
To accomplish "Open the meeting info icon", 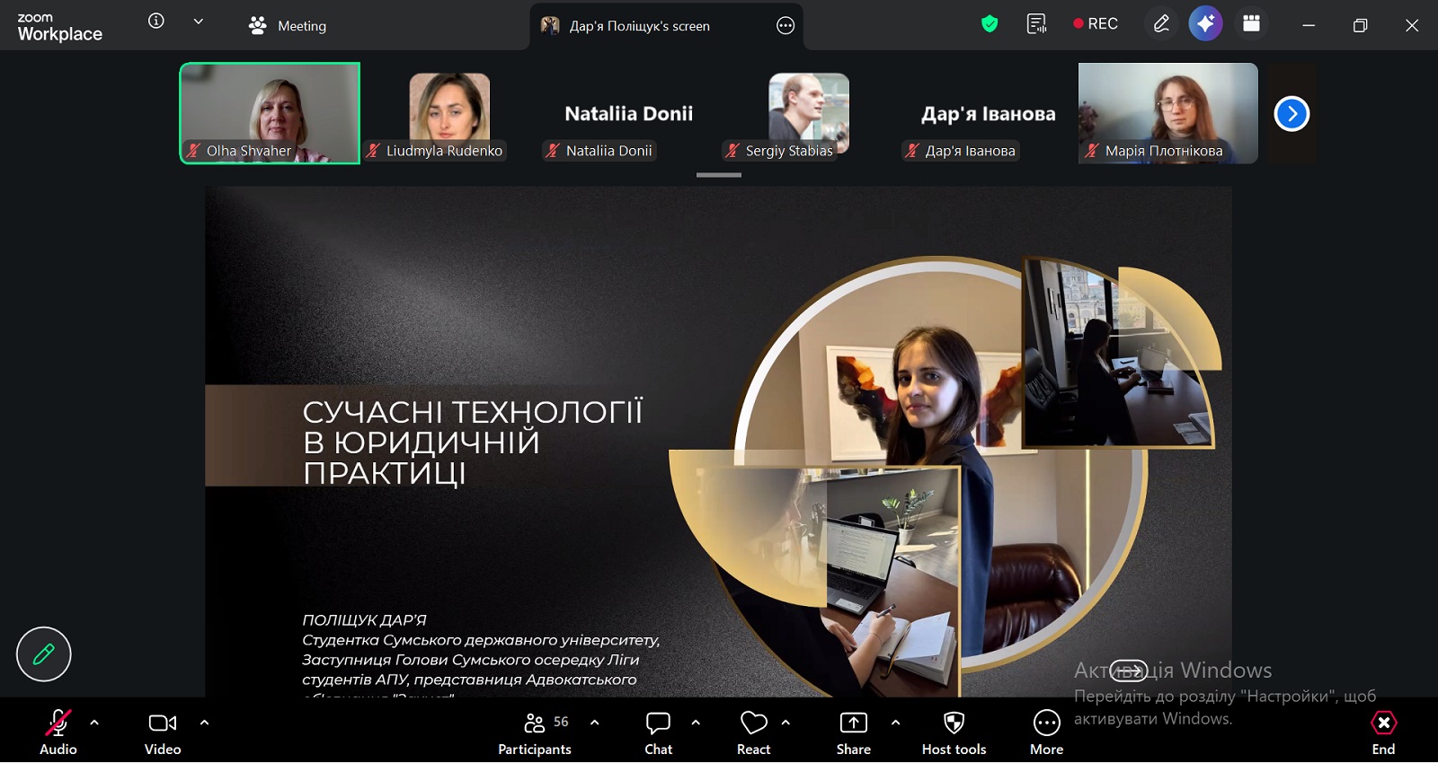I will [x=156, y=22].
